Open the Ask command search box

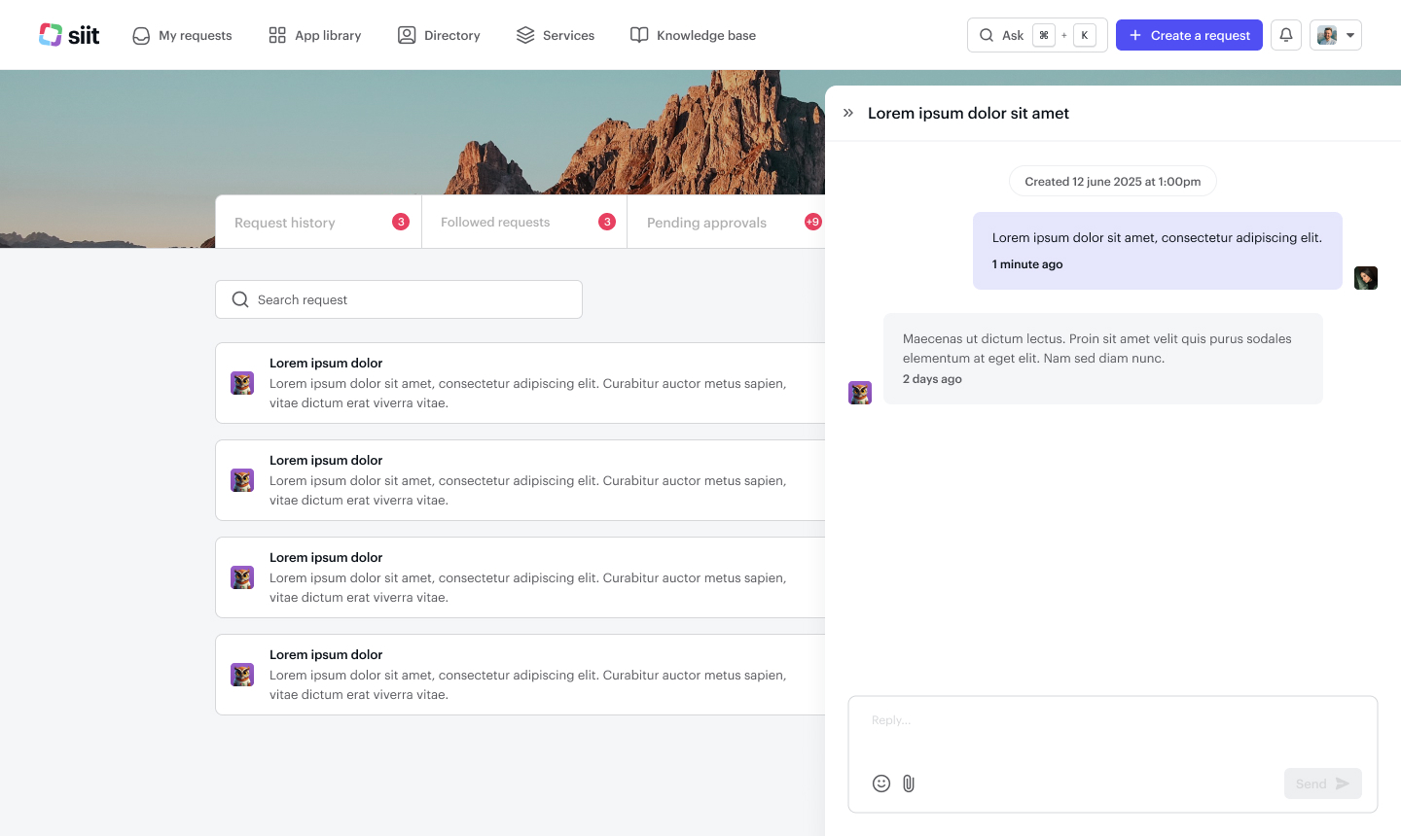[1036, 35]
